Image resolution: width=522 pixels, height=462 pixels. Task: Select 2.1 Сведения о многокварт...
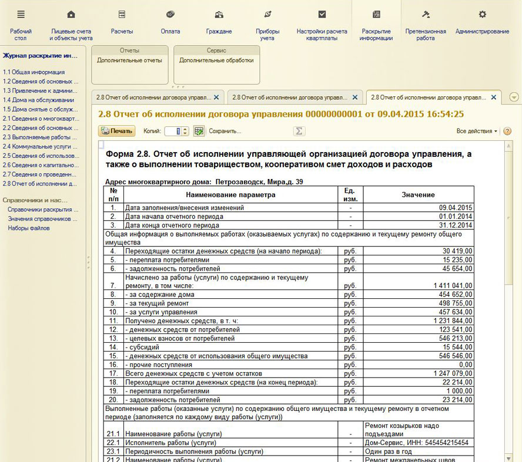pos(41,119)
